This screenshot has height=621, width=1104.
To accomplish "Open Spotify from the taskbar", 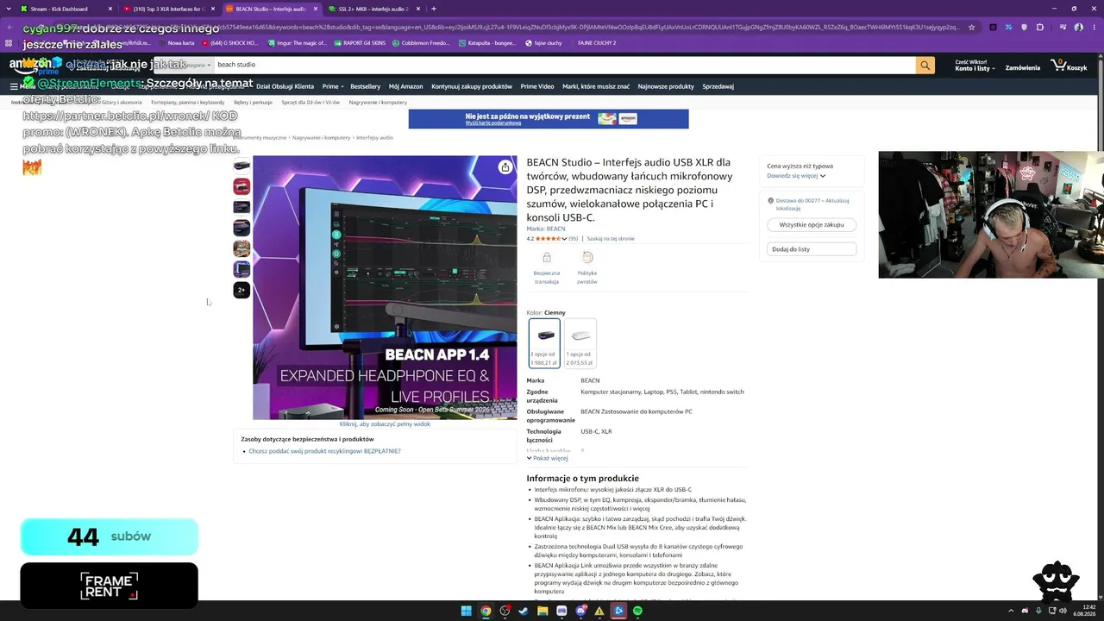I will click(x=637, y=611).
